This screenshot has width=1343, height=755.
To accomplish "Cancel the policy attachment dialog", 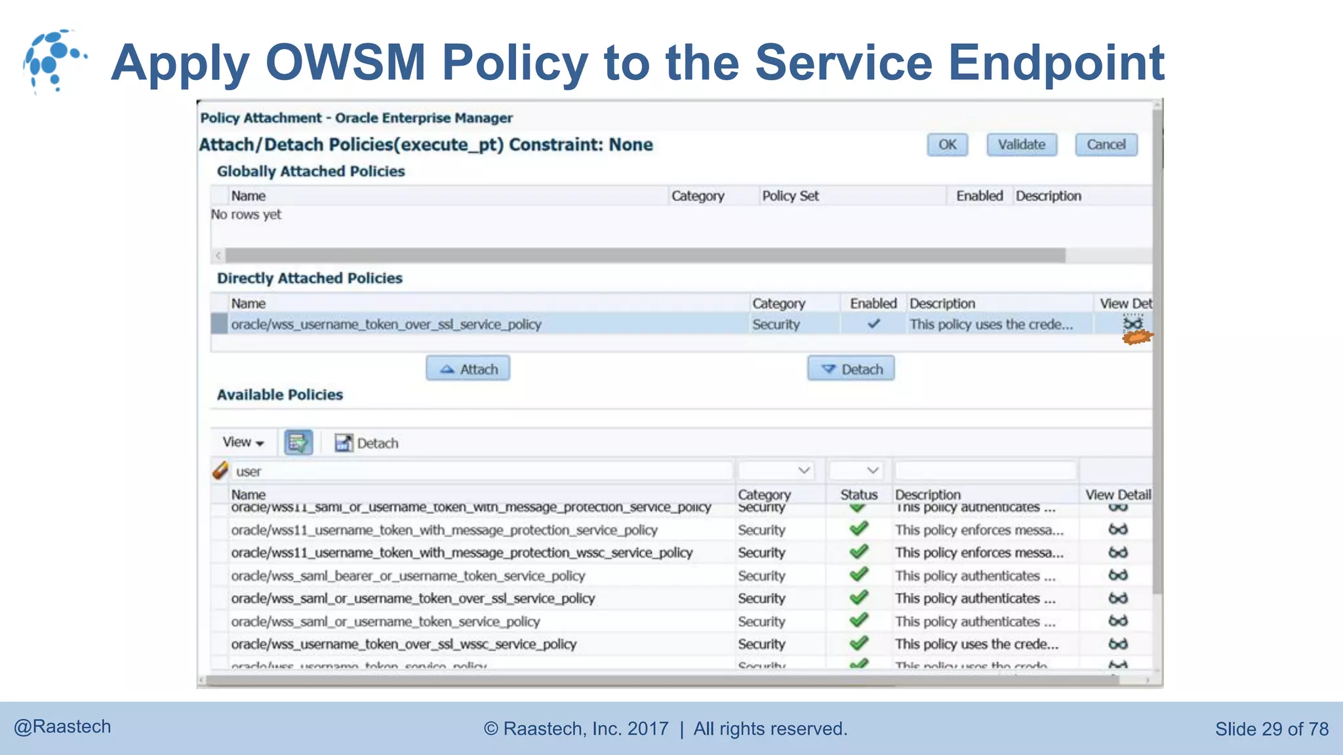I will pyautogui.click(x=1106, y=145).
